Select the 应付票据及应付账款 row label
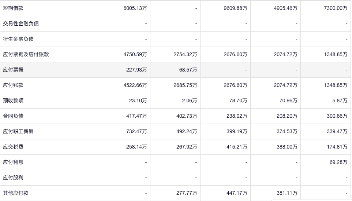 click(x=26, y=54)
